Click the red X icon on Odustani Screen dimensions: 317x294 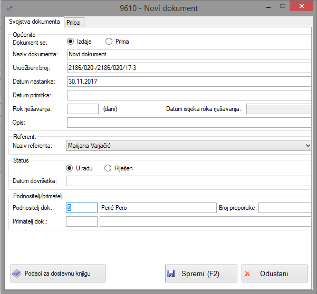pyautogui.click(x=247, y=274)
